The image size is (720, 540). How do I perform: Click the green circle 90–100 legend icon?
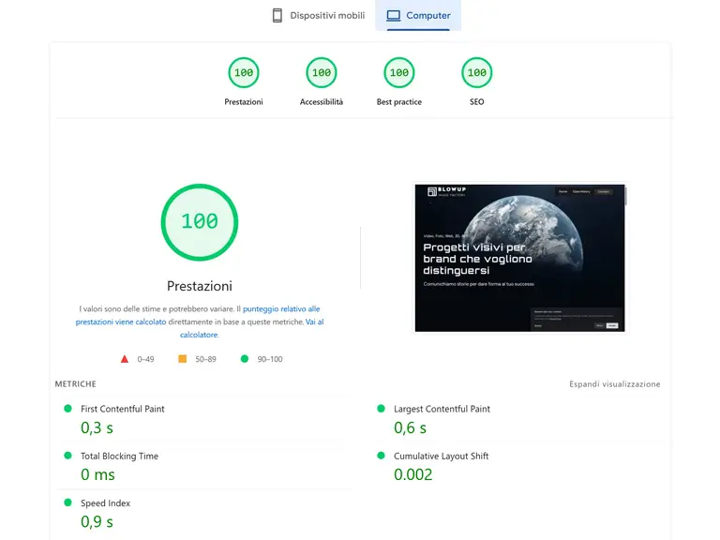tap(245, 359)
